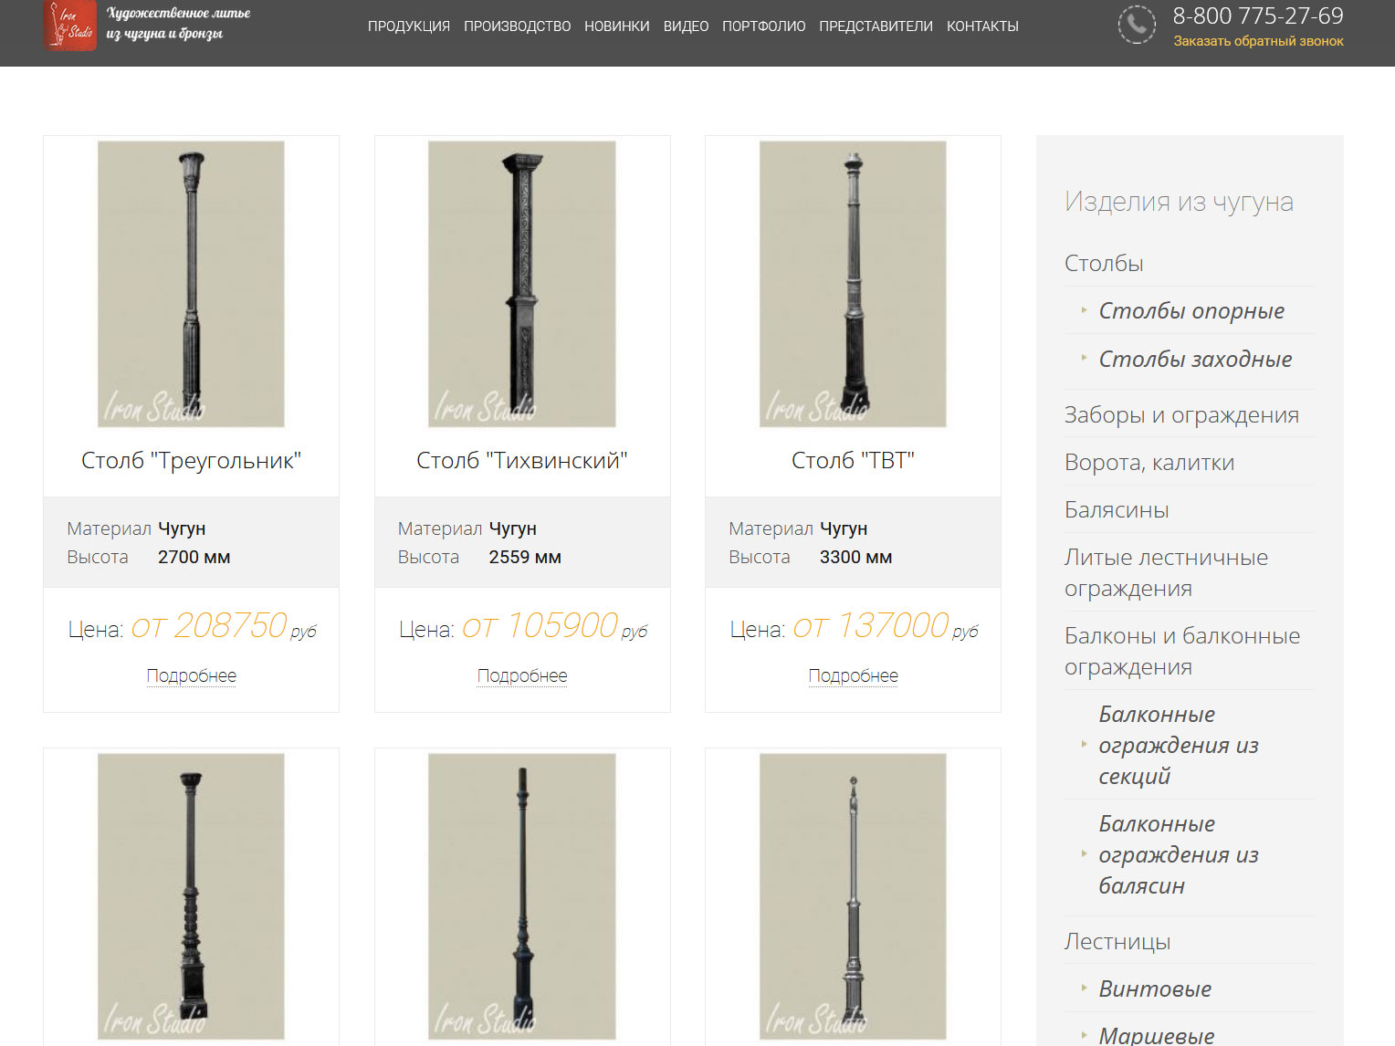The width and height of the screenshot is (1395, 1046).
Task: Click Заказать обратный звонок link
Action: click(1258, 41)
